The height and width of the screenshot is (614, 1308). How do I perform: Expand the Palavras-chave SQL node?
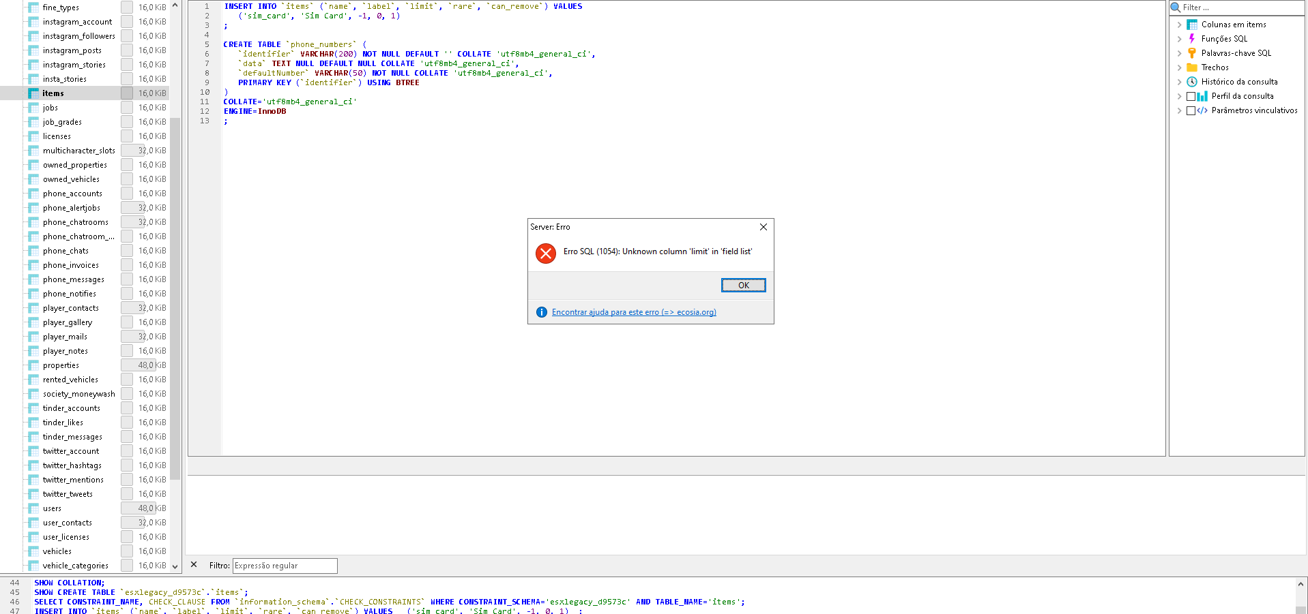coord(1179,53)
